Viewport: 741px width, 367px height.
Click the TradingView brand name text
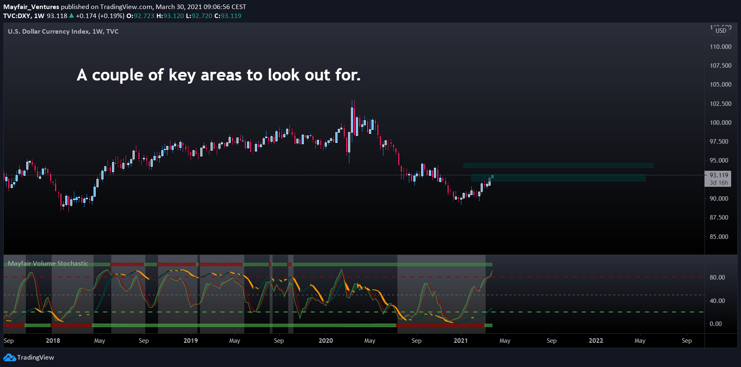coord(36,358)
